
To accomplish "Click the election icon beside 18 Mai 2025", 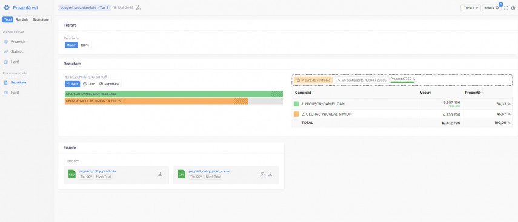I will 138,8.
